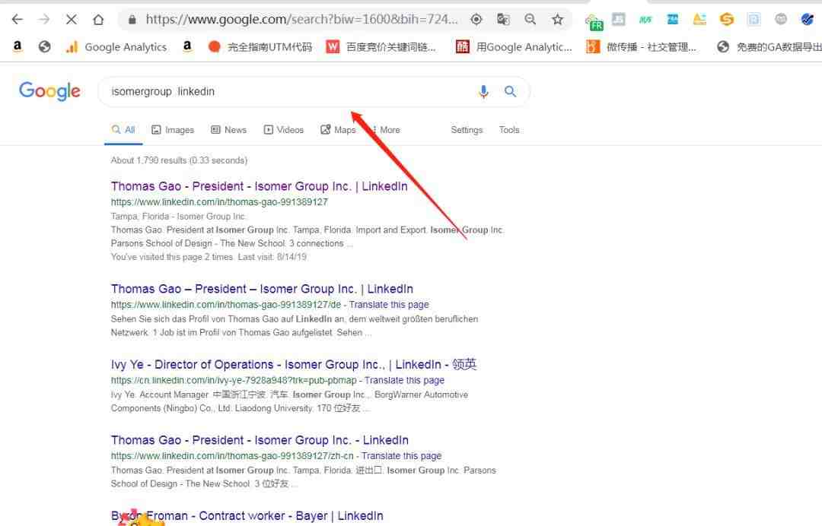Open the 免费的GA数据导出 bookmark
This screenshot has height=526, width=822.
pos(769,47)
